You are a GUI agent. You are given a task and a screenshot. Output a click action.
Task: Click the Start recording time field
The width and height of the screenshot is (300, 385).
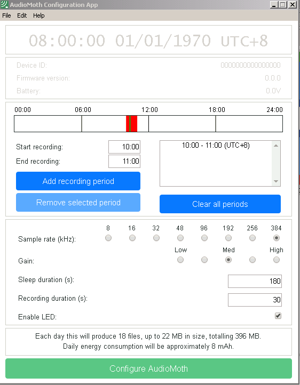[124, 147]
